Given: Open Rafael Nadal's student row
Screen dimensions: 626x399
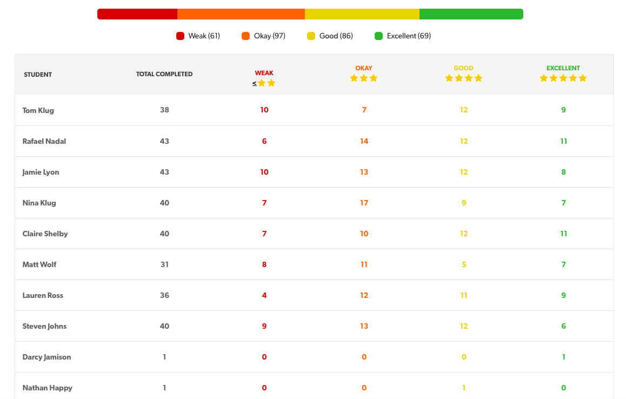Looking at the screenshot, I should pos(314,141).
